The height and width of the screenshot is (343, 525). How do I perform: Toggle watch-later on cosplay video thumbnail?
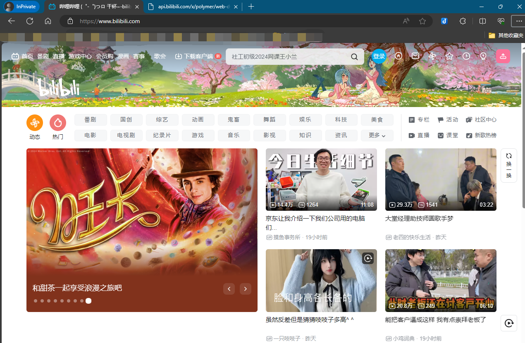[368, 258]
